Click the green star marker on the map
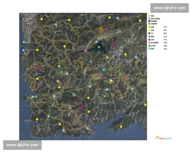This screenshot has height=153, width=192. (59, 66)
